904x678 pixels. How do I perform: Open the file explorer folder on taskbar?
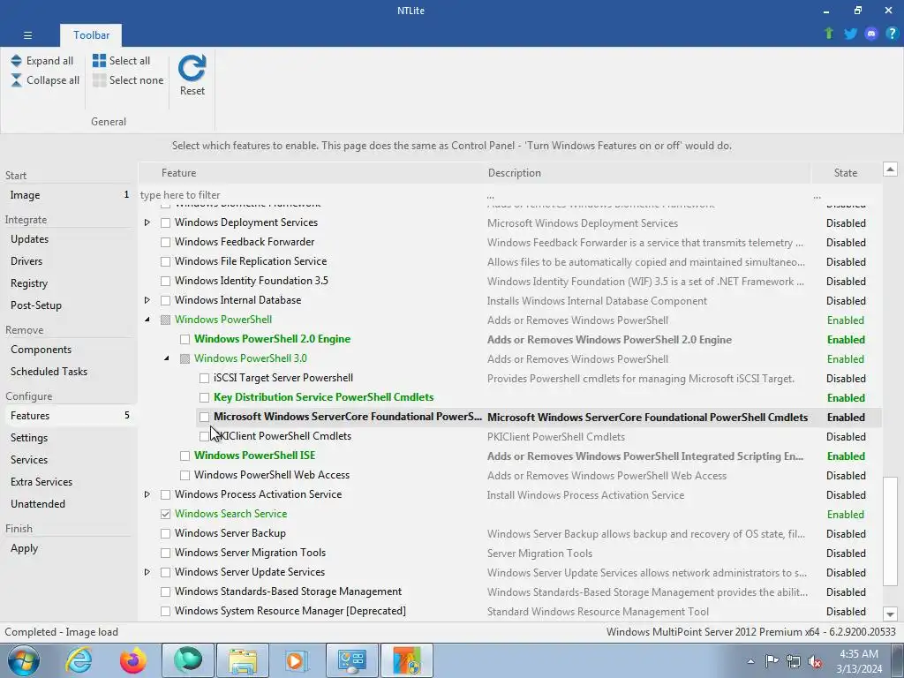[243, 660]
